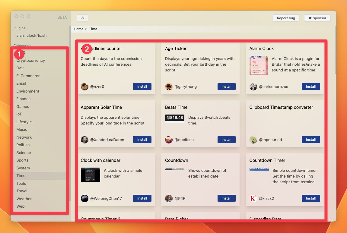Screen dimensions: 347x233
Task: Click the Report bug button
Action: (x=286, y=18)
